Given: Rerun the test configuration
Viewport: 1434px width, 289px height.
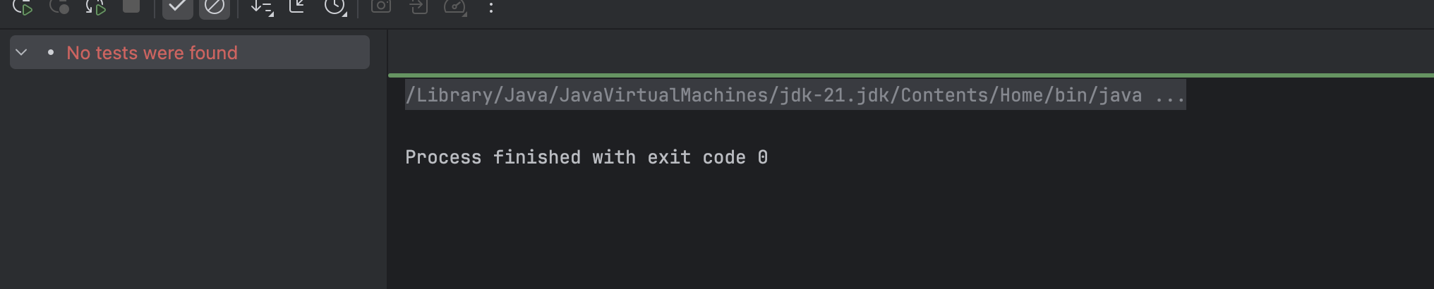Looking at the screenshot, I should 23,7.
